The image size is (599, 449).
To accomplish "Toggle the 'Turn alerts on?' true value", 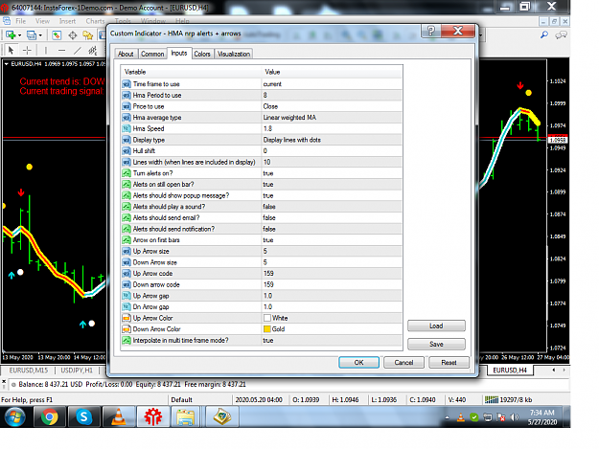I will (x=332, y=173).
